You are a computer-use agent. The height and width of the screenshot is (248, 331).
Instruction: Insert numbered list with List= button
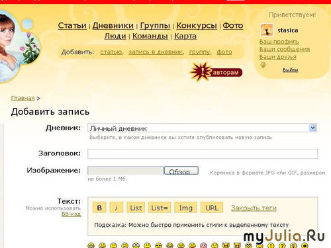(160, 208)
